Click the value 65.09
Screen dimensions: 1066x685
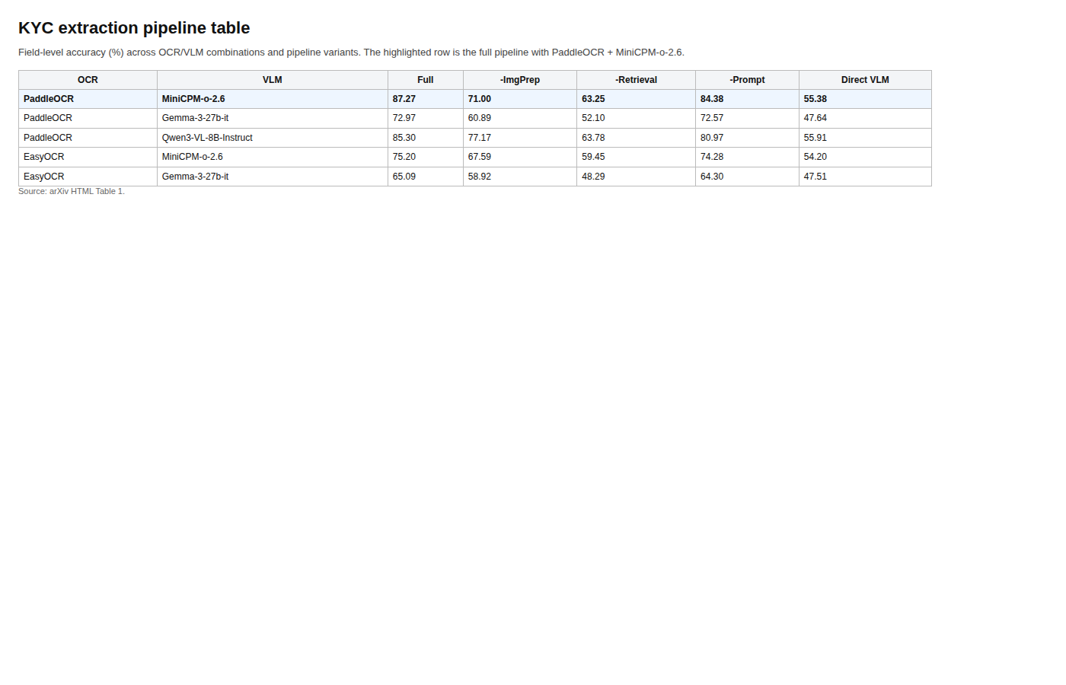click(404, 177)
